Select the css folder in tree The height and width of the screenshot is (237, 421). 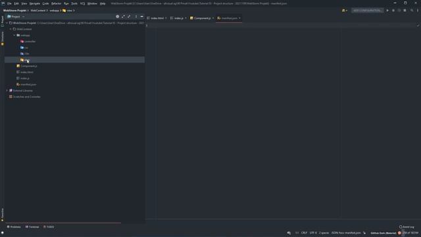click(24, 47)
